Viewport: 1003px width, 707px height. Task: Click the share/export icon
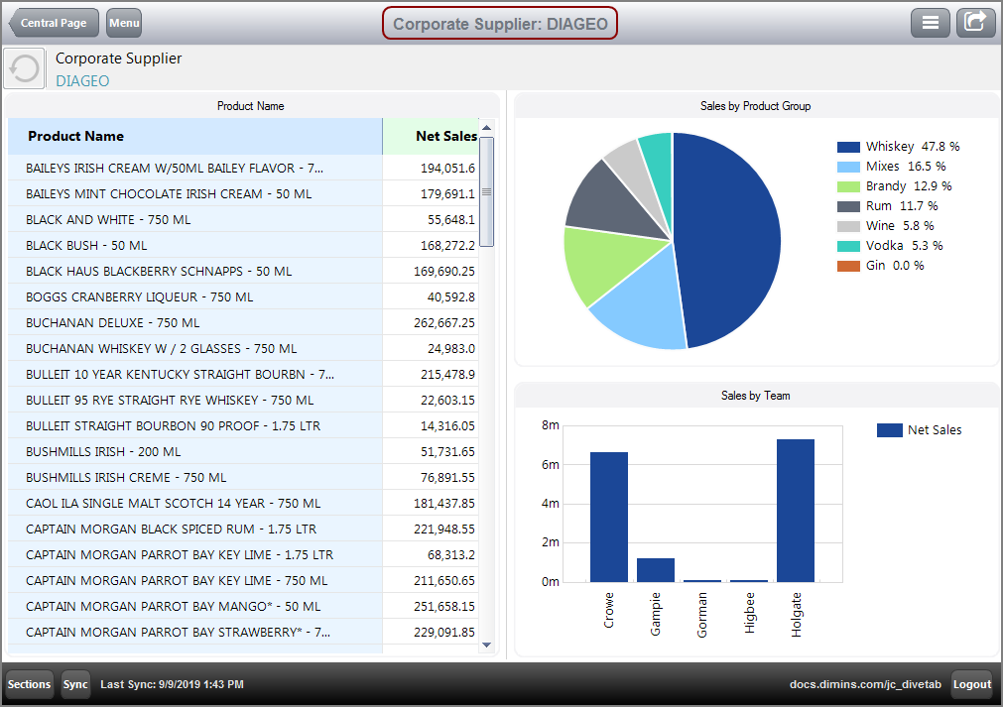coord(975,23)
